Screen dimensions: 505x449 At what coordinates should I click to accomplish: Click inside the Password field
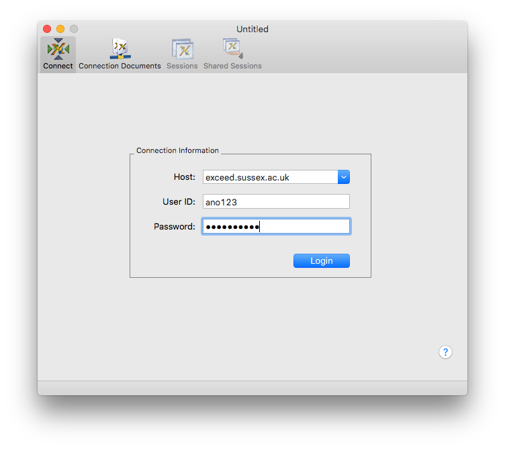tap(276, 226)
